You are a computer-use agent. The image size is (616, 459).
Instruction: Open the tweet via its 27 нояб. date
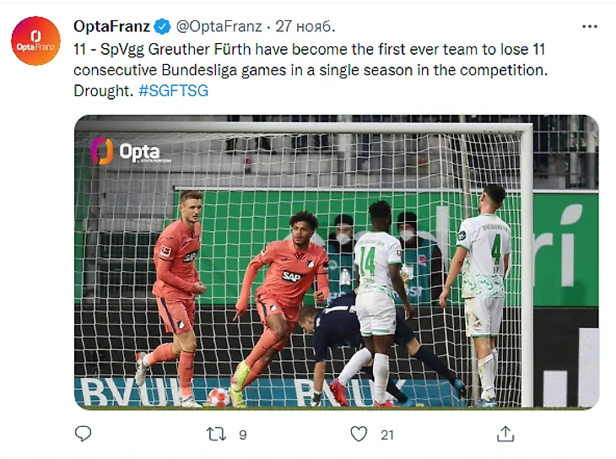coord(294,26)
